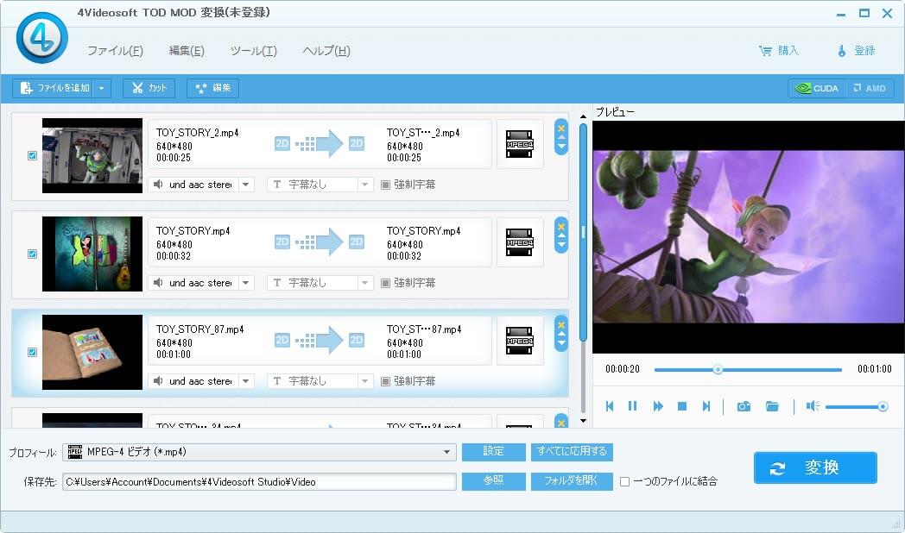
Task: Toggle CUDA acceleration
Action: (817, 88)
